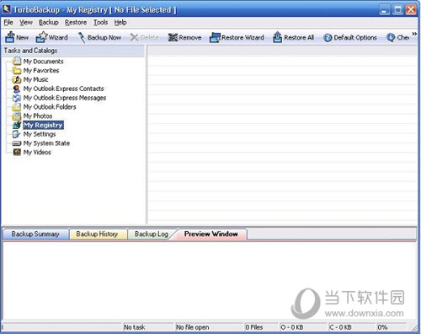Image resolution: width=421 pixels, height=334 pixels.
Task: Select the My Outlook Express Messages icon
Action: pos(17,98)
